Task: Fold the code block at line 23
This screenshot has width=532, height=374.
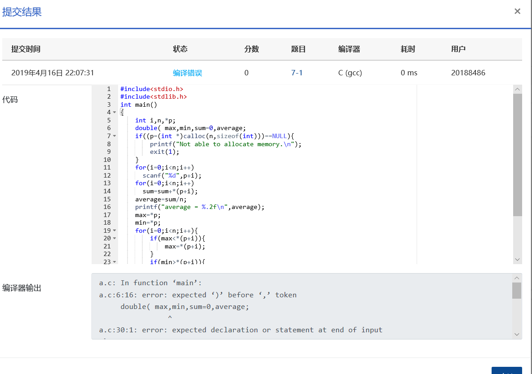Action: (x=114, y=261)
